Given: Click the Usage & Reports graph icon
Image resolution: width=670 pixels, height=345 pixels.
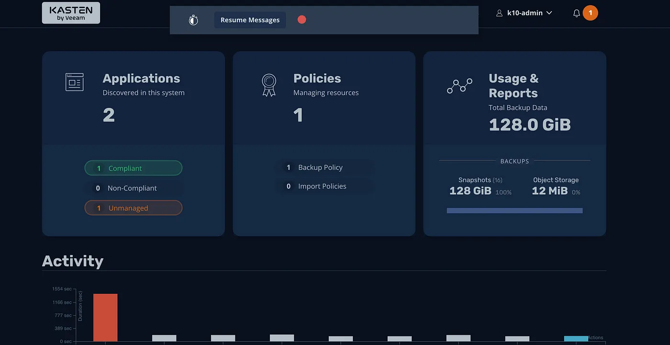Looking at the screenshot, I should coord(459,86).
